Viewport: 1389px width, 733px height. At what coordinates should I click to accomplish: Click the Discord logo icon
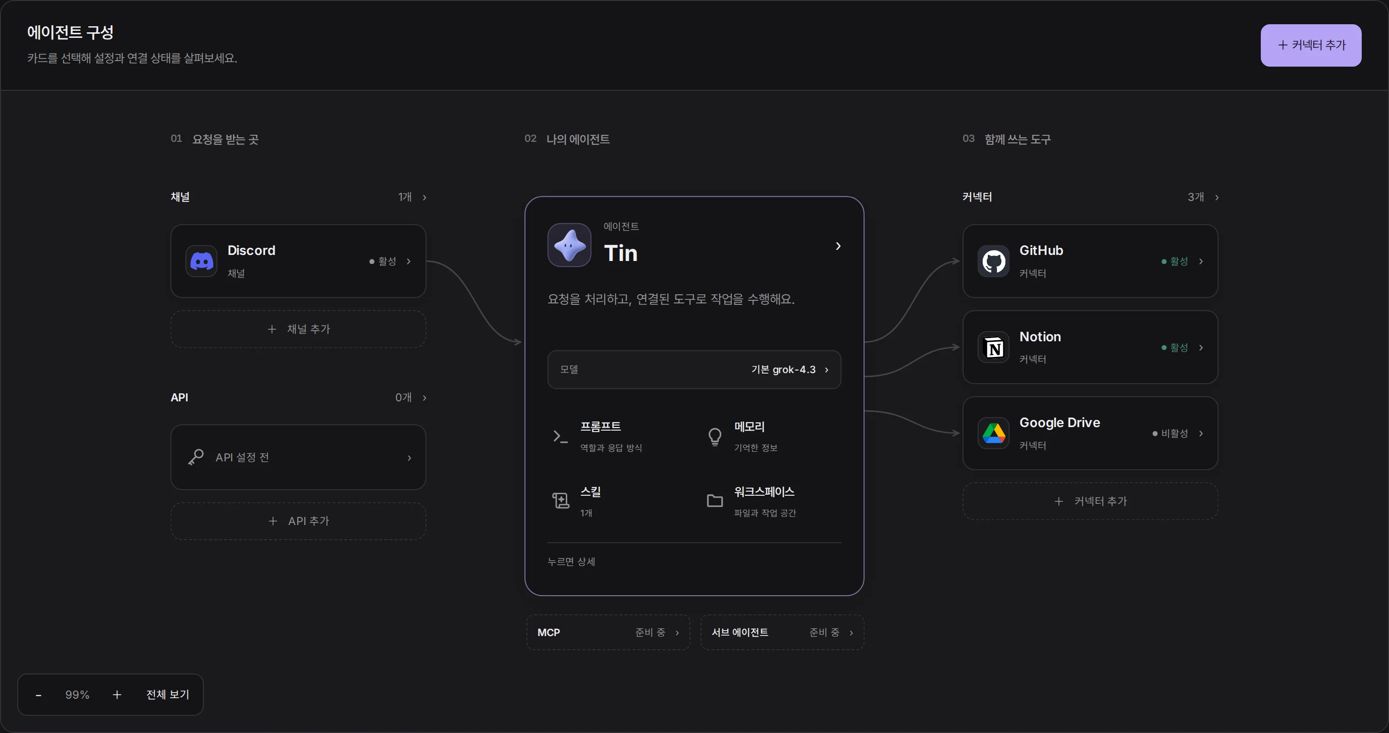(202, 261)
